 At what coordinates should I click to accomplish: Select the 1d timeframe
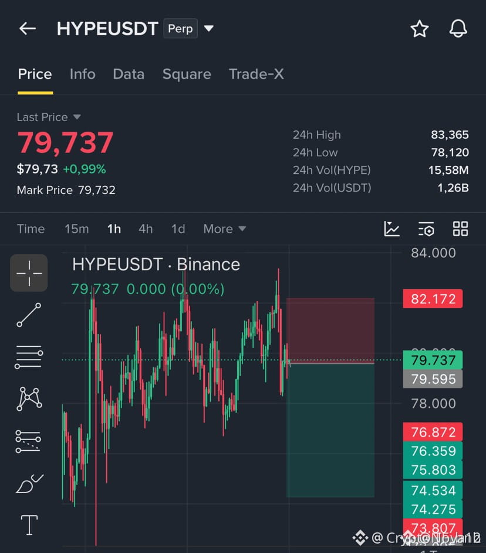click(178, 229)
